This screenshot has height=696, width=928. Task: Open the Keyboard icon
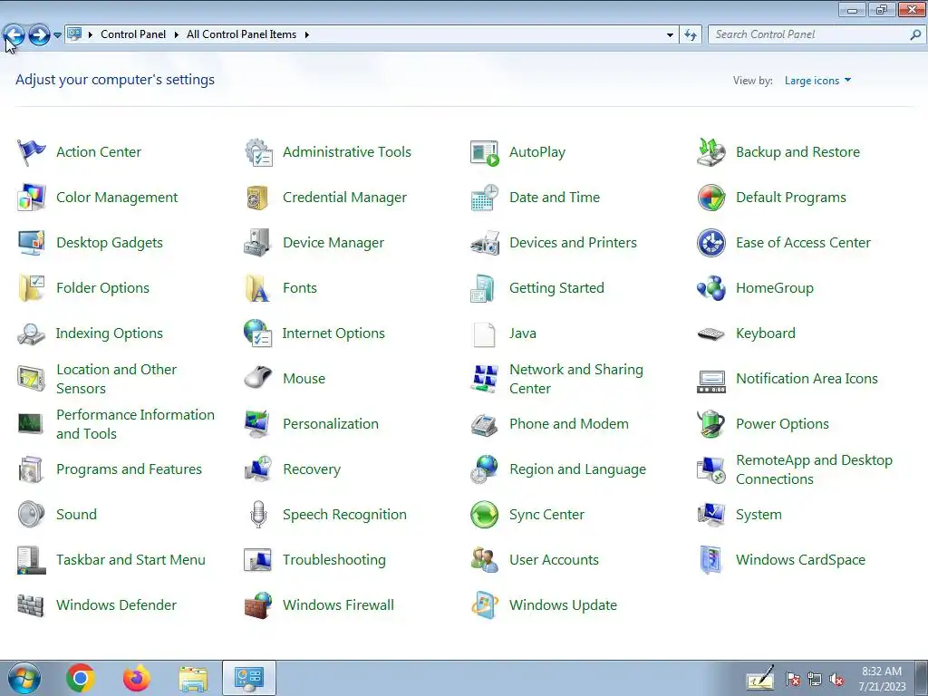point(710,333)
